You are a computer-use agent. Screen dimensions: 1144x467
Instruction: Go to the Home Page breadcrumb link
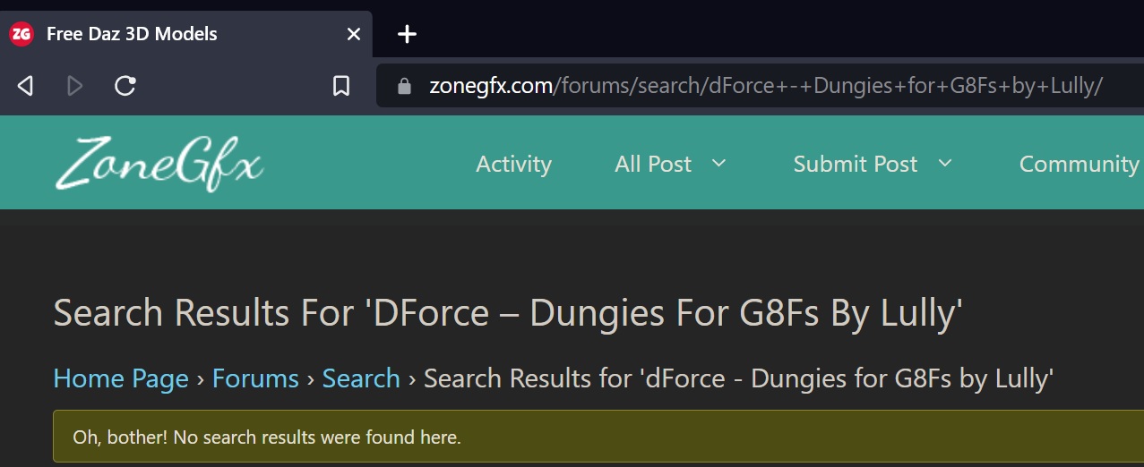pyautogui.click(x=121, y=378)
